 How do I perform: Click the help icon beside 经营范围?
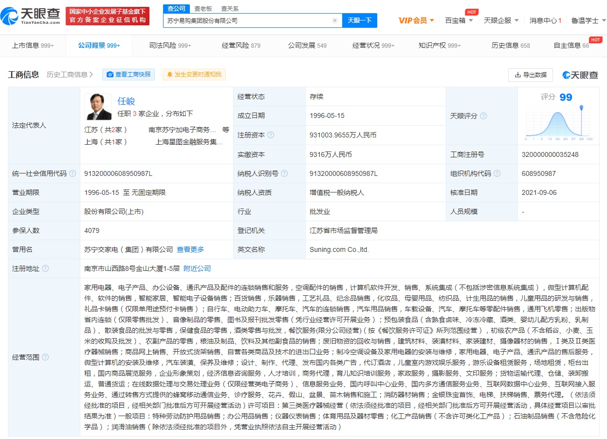(x=45, y=357)
